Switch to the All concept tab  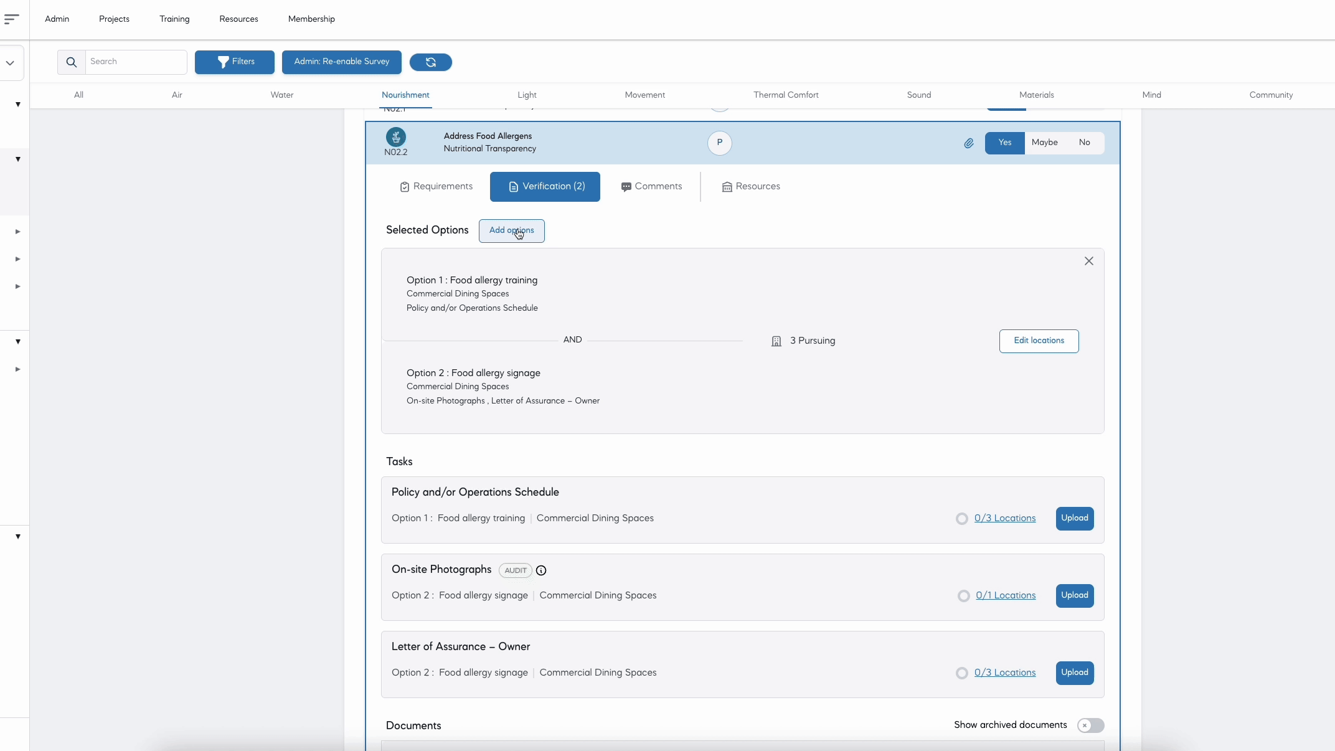pyautogui.click(x=78, y=95)
